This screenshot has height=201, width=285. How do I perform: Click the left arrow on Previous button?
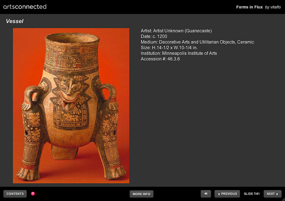coord(219,194)
